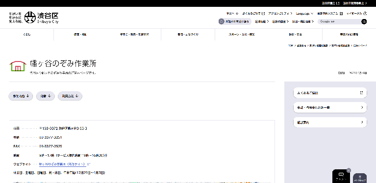Click the Shibuya City logo

coord(33,17)
